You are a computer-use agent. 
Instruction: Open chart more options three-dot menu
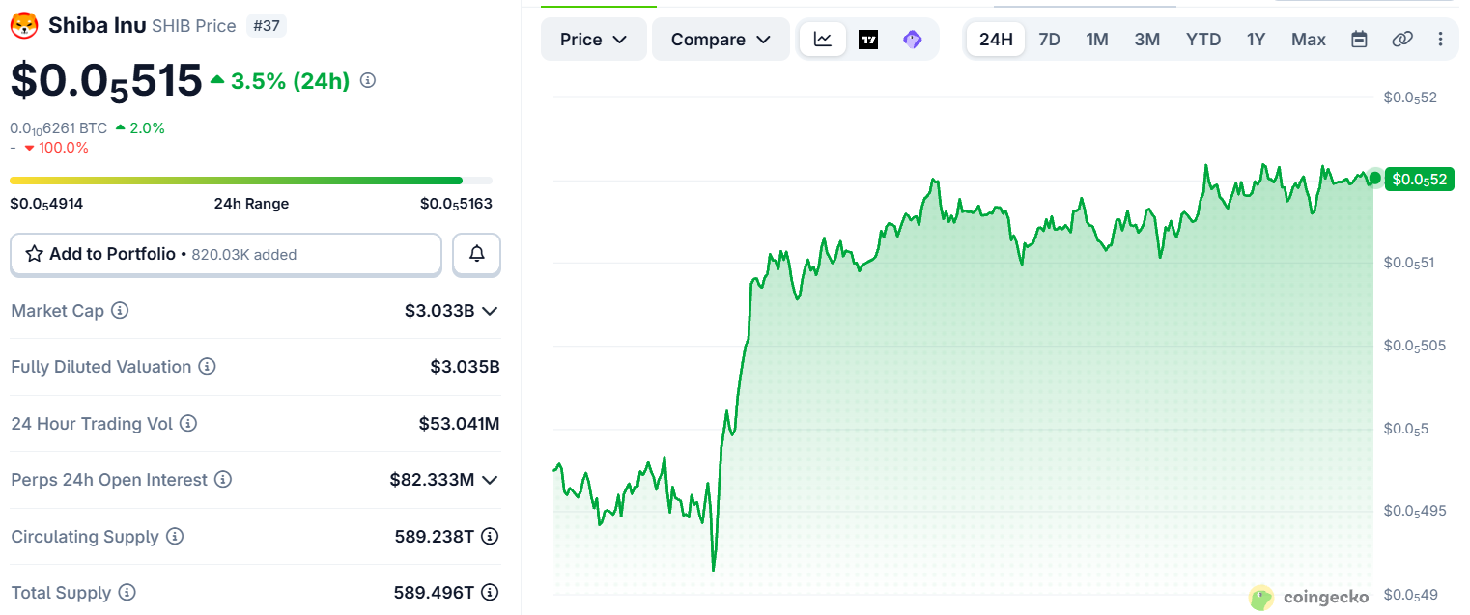click(1441, 40)
